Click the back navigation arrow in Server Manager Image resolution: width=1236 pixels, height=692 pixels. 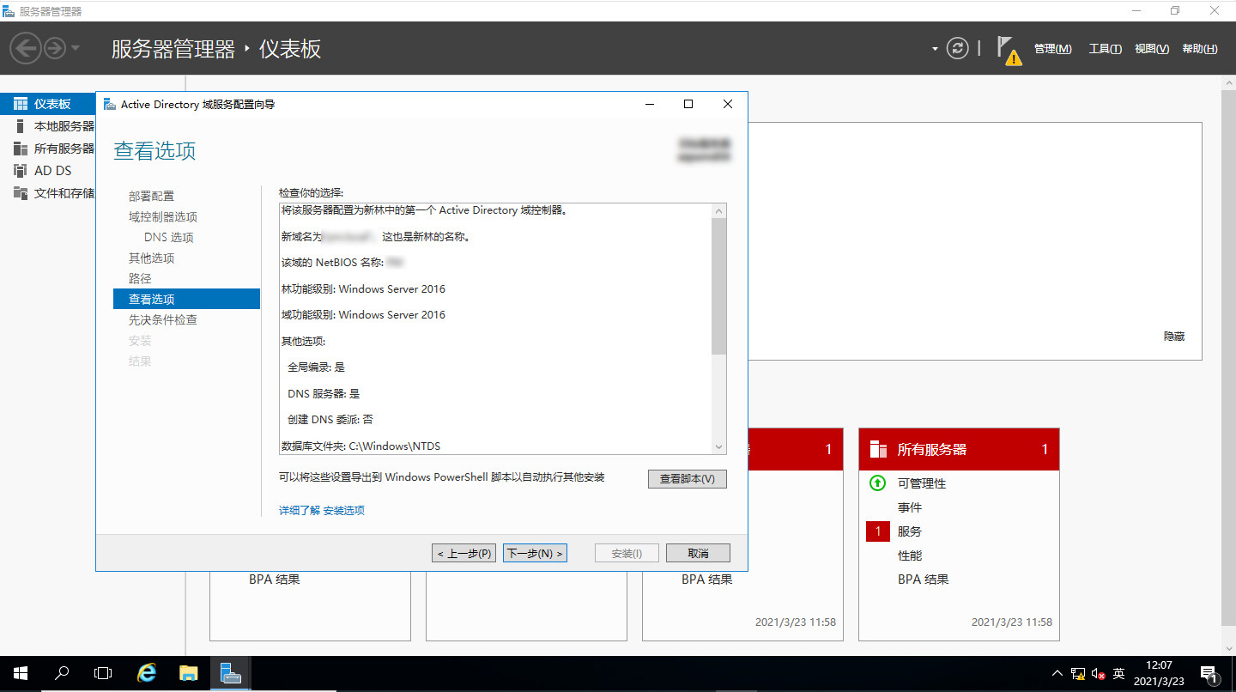pos(26,48)
